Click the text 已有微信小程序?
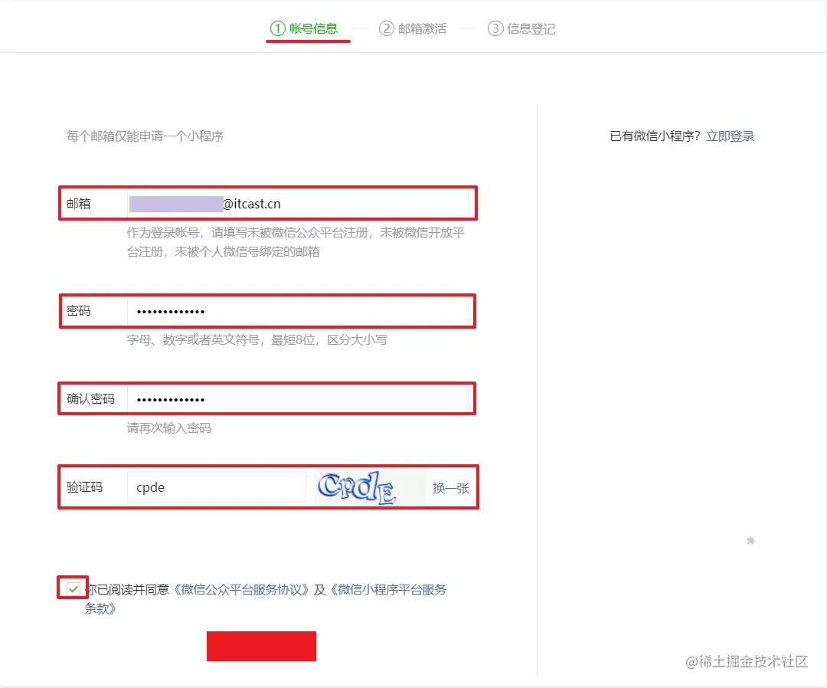 pos(655,136)
